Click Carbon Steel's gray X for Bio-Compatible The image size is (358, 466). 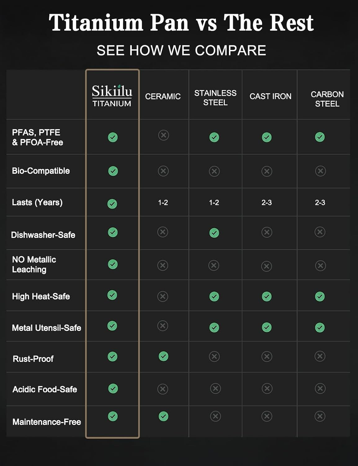coord(320,171)
